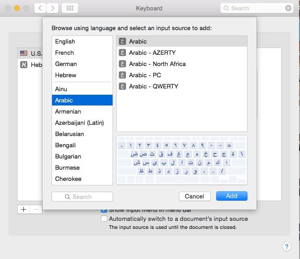Go back with the left chevron

[x=40, y=8]
